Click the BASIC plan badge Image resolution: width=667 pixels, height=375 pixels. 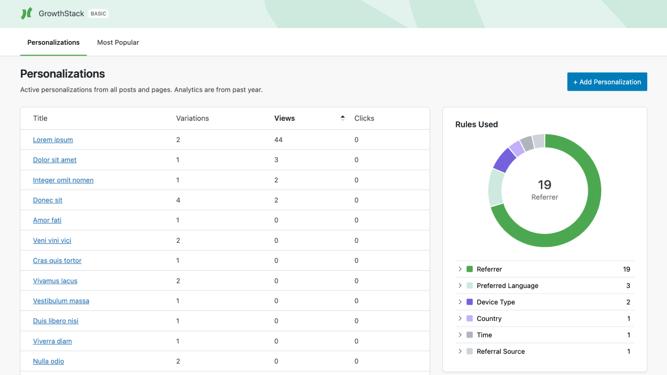[x=98, y=14]
